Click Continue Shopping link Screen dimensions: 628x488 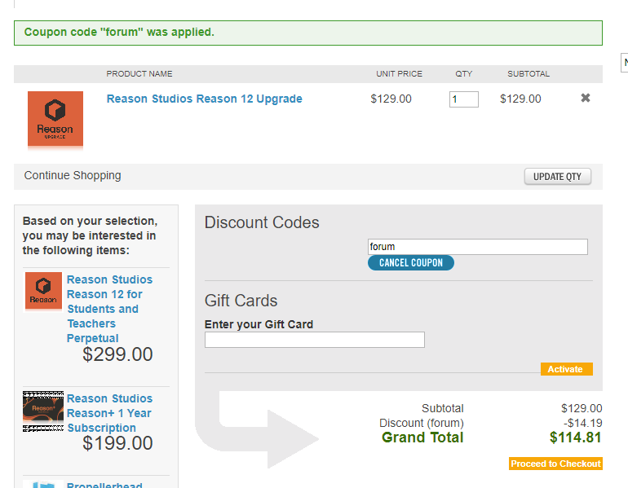73,176
